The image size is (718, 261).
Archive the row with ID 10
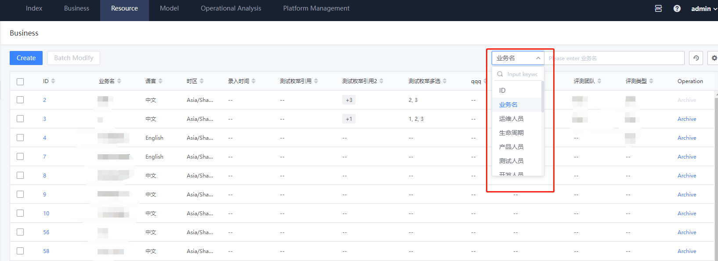(687, 213)
